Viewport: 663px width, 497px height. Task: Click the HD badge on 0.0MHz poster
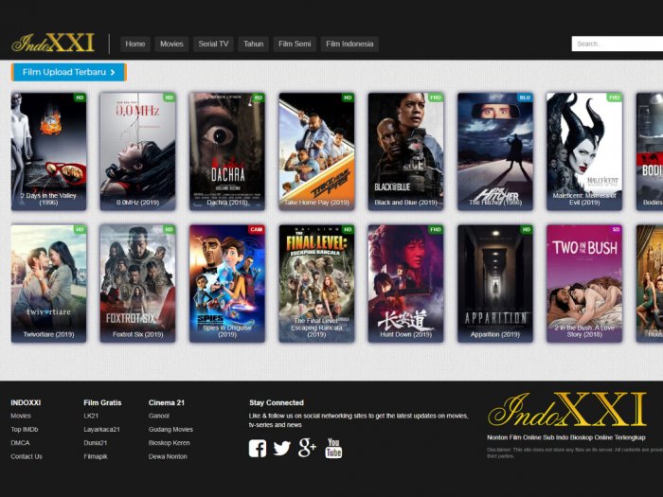pyautogui.click(x=170, y=98)
